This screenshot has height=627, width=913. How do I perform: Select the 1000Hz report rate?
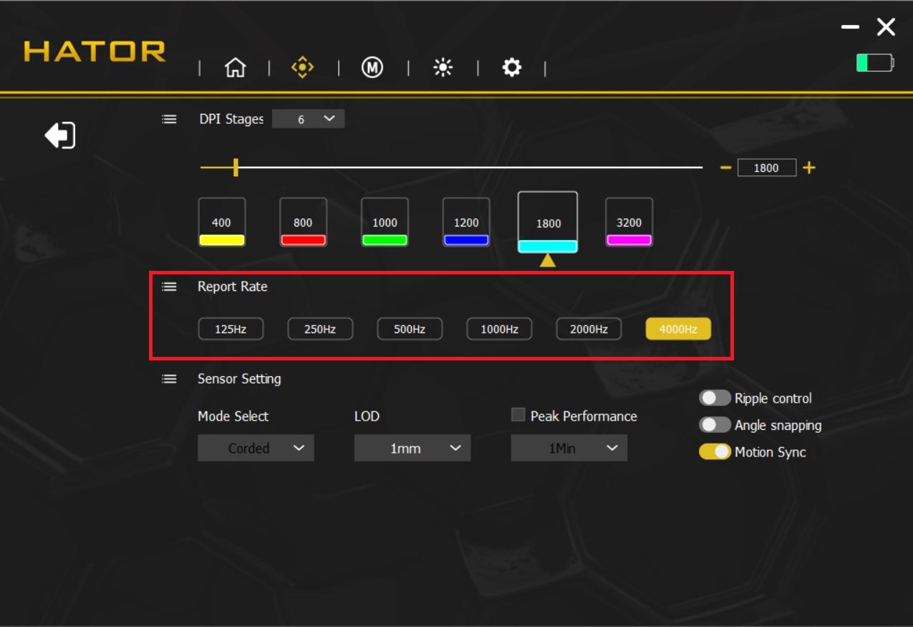click(499, 329)
